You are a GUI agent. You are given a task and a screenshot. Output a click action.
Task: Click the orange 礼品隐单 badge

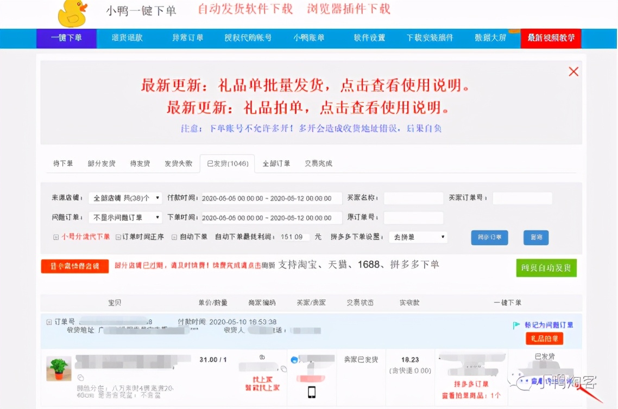pyautogui.click(x=544, y=338)
